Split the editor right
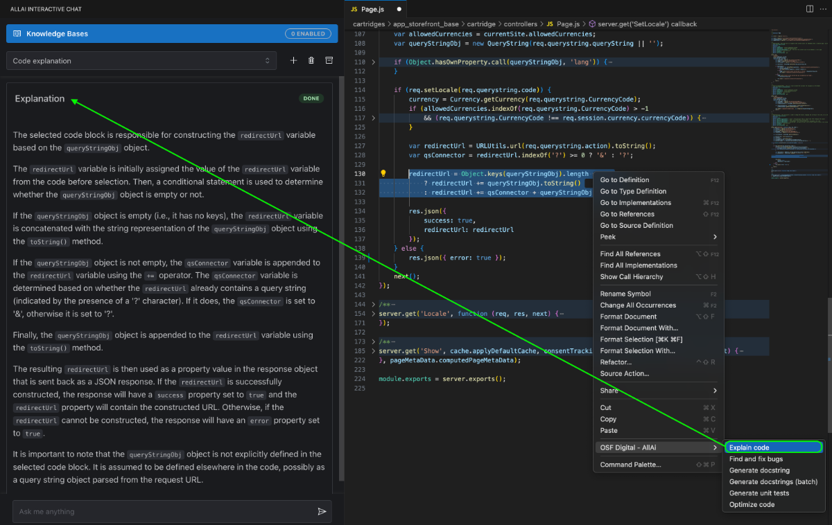The width and height of the screenshot is (832, 525). tap(809, 9)
